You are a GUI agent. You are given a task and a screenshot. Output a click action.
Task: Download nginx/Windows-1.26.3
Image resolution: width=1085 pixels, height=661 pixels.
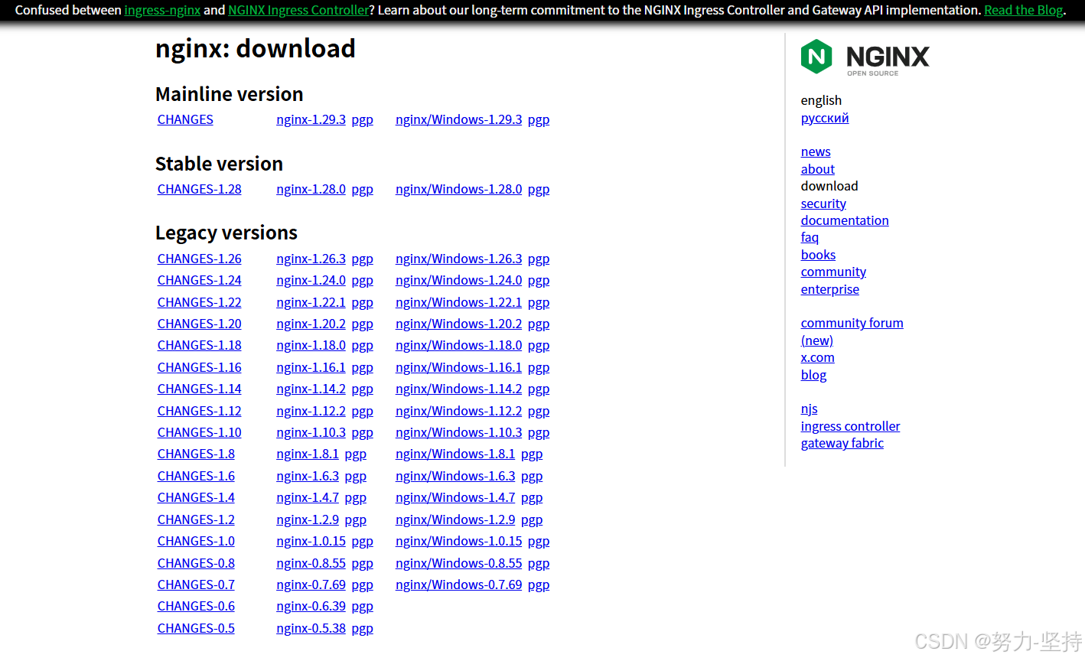click(x=458, y=259)
